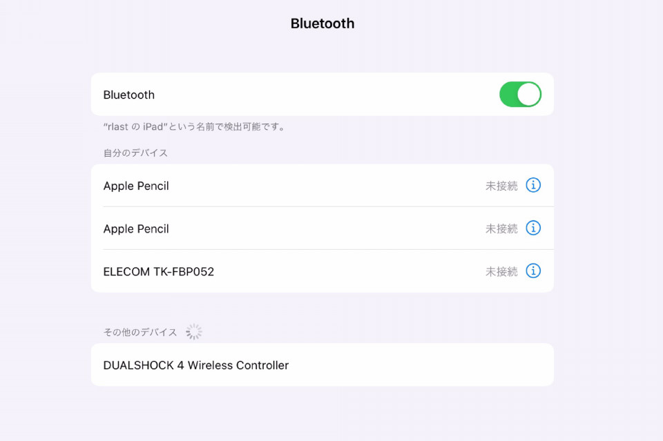
Task: Tap the green track of the Bluetooth switch
Action: [508, 94]
